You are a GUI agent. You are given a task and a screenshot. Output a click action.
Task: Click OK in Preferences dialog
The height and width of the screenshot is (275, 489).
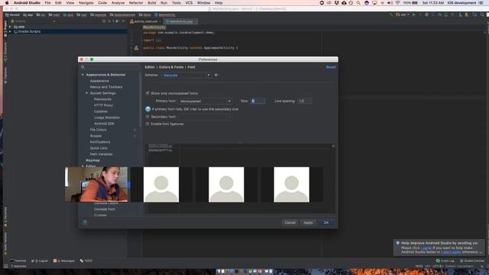pyautogui.click(x=326, y=222)
